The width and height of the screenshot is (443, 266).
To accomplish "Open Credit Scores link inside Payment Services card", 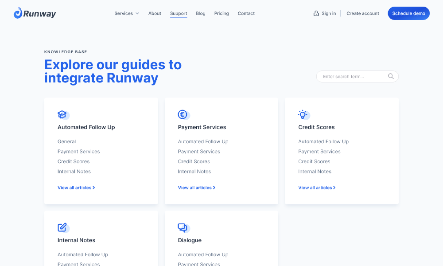I will (x=194, y=161).
